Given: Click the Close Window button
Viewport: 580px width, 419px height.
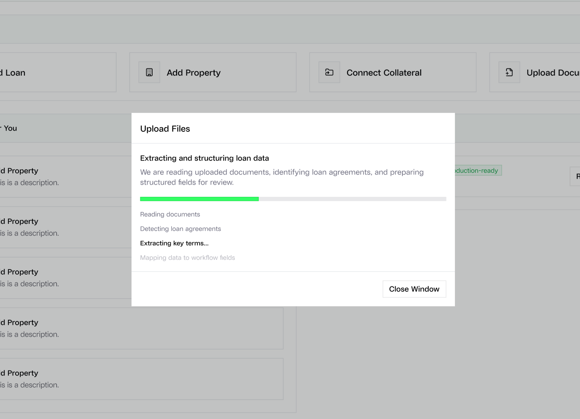Looking at the screenshot, I should tap(414, 289).
